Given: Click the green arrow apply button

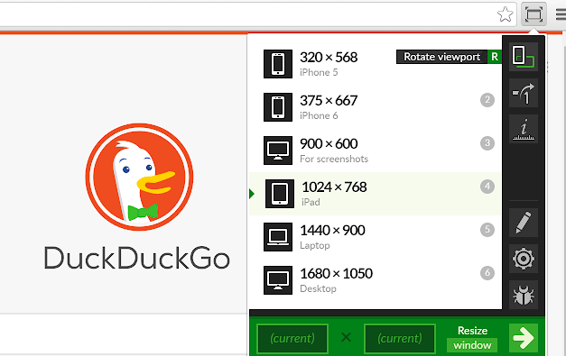Looking at the screenshot, I should click(524, 338).
